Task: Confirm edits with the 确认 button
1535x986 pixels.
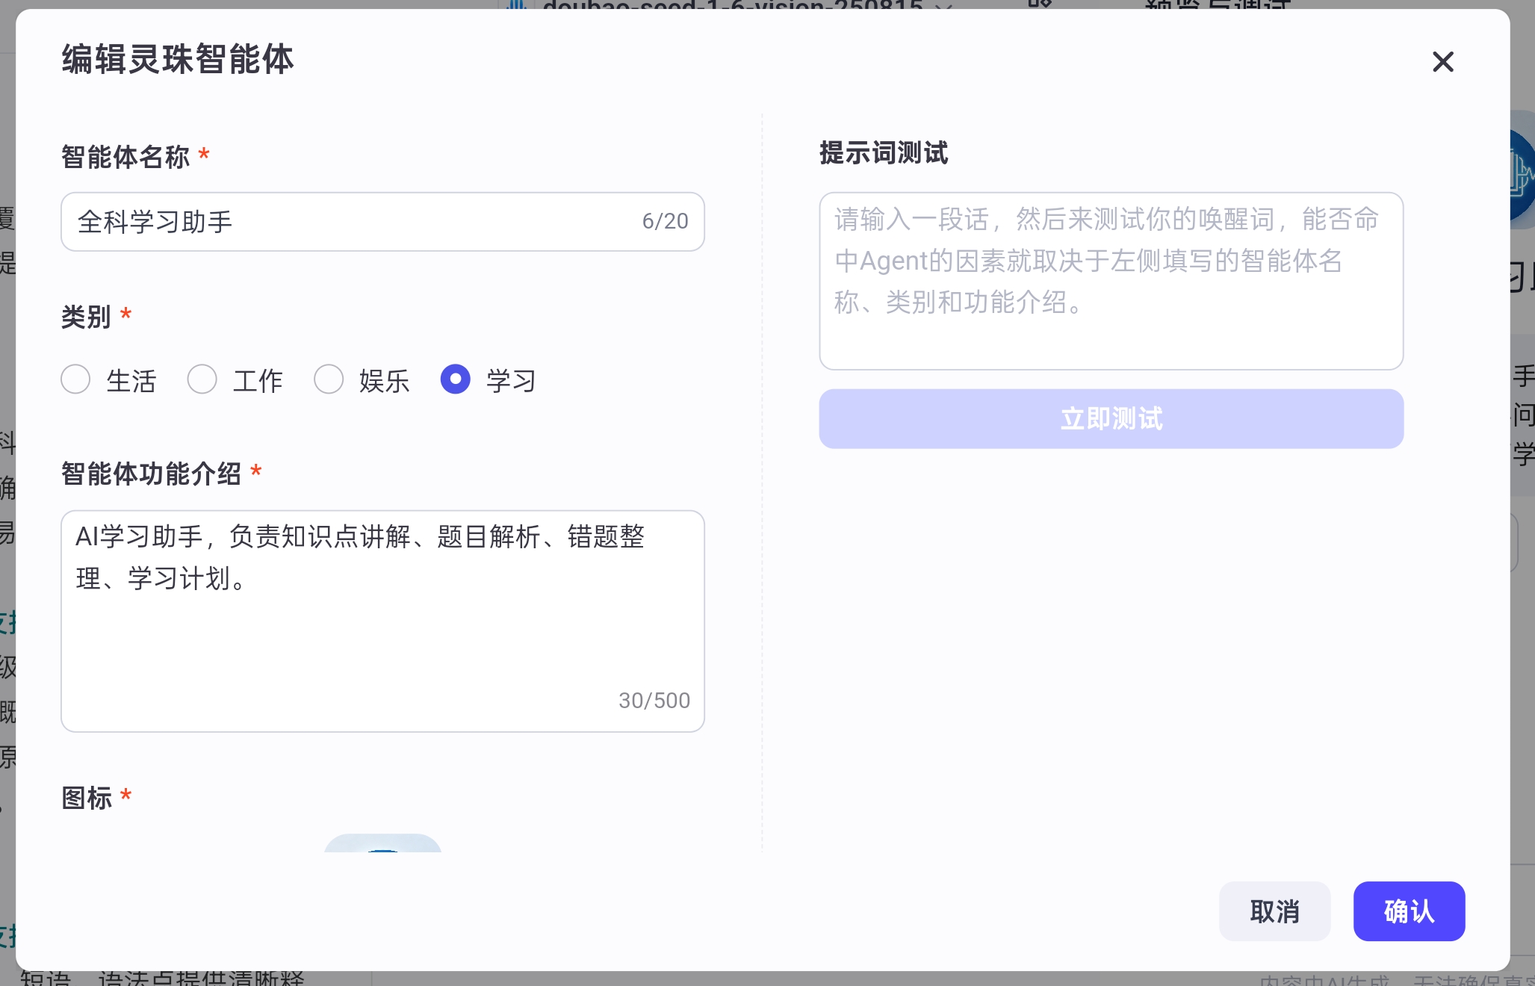Action: coord(1409,911)
